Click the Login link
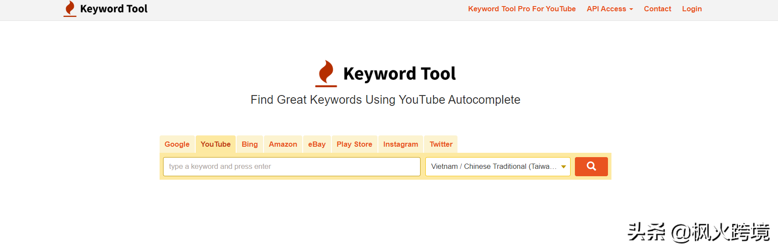This screenshot has width=778, height=250. tap(692, 9)
